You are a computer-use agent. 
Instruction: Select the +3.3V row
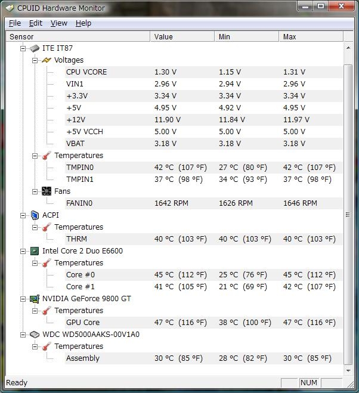coord(204,96)
